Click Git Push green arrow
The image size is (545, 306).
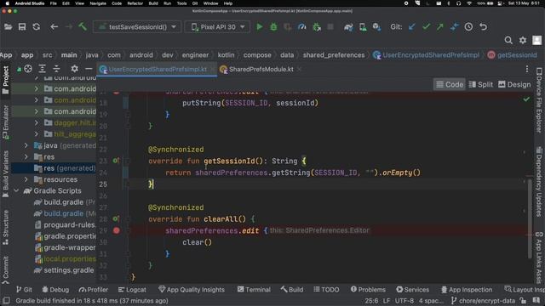(440, 27)
